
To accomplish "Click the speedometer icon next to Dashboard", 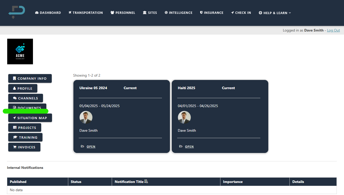I will point(37,13).
